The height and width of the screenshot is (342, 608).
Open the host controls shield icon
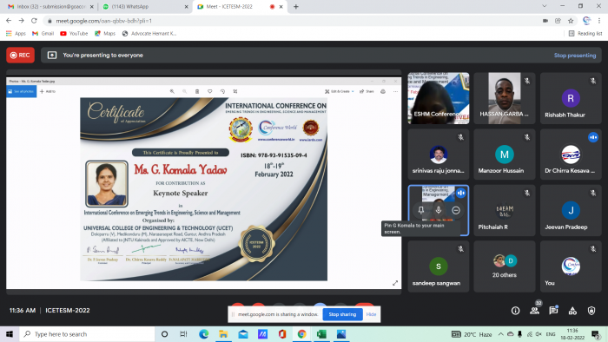coord(591,311)
